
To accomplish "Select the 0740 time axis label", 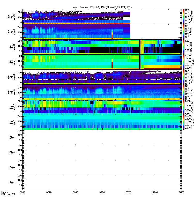I will click(155, 192).
